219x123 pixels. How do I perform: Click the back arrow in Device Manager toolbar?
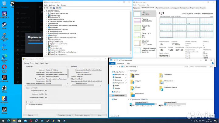tap(44, 8)
